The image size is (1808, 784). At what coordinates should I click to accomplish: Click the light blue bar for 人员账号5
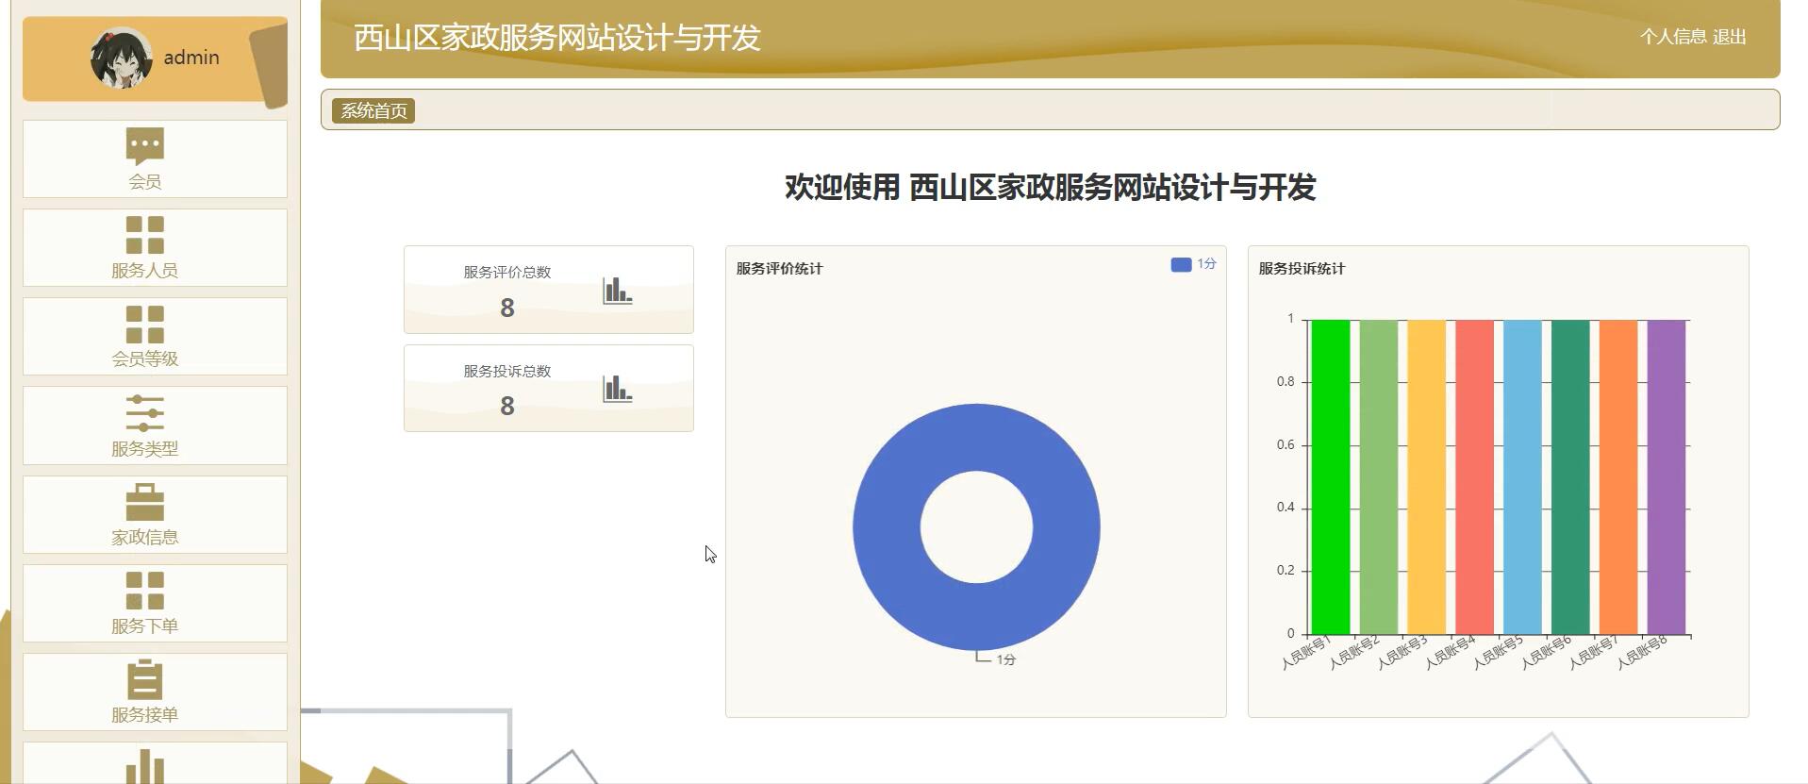coord(1522,477)
